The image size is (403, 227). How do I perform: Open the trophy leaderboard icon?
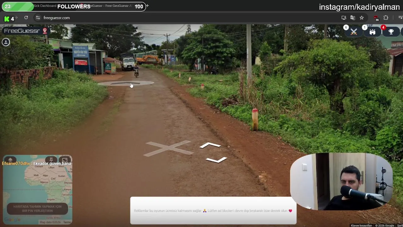pyautogui.click(x=391, y=32)
